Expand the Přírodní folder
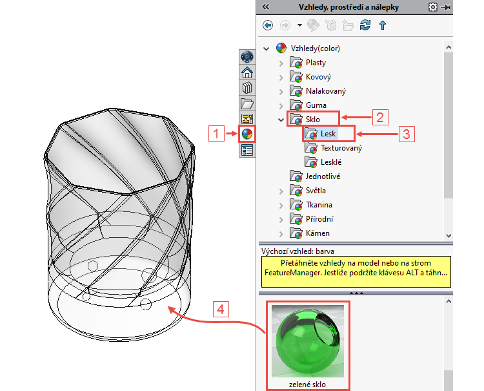484x391 pixels. (x=281, y=220)
